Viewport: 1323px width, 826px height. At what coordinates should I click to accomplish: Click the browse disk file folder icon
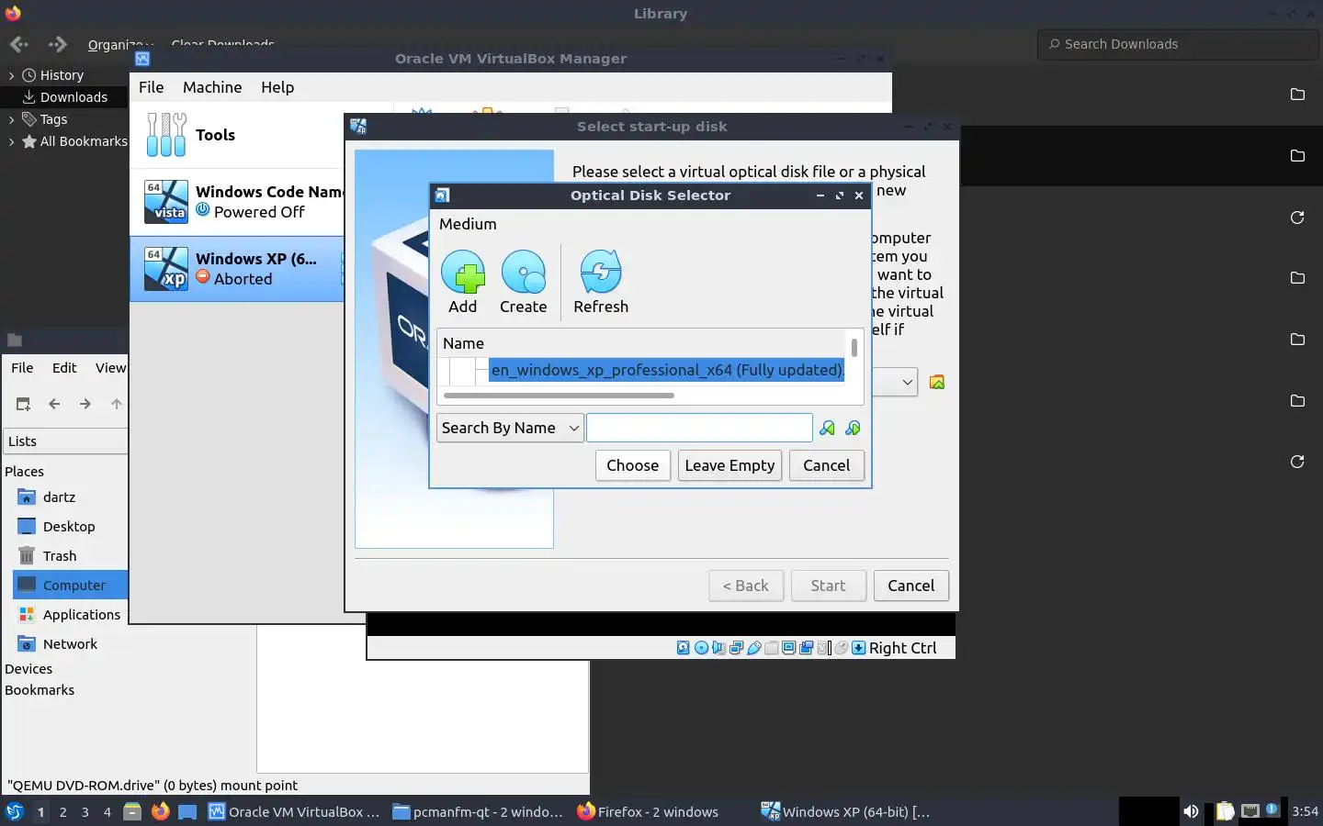coord(937,382)
